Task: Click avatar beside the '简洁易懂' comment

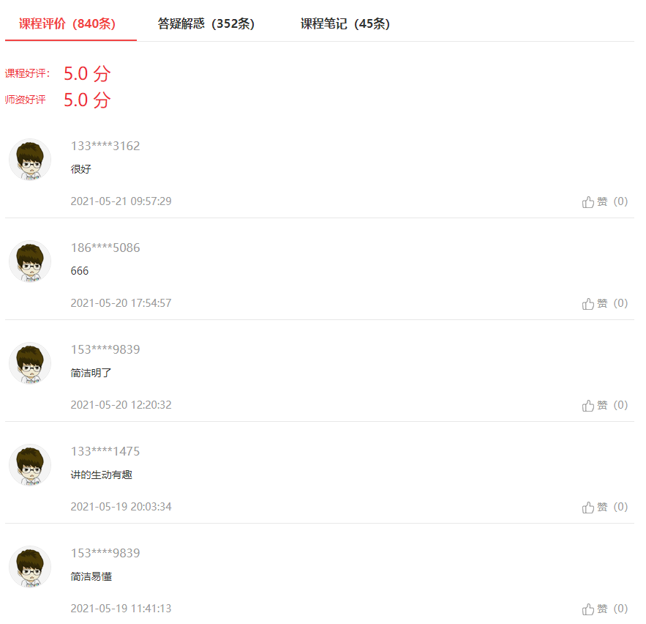Action: (30, 567)
